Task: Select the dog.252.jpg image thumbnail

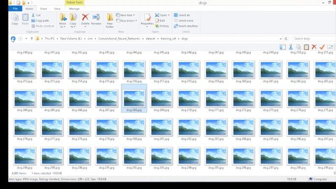Action: coord(25,70)
